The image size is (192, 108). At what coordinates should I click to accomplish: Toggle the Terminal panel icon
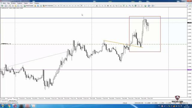pos(18,6)
